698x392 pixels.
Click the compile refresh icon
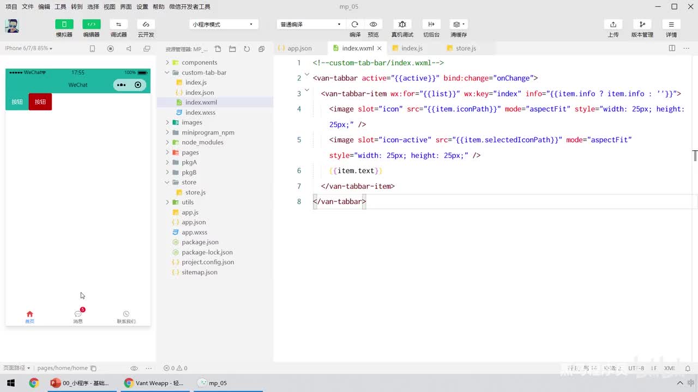[355, 24]
